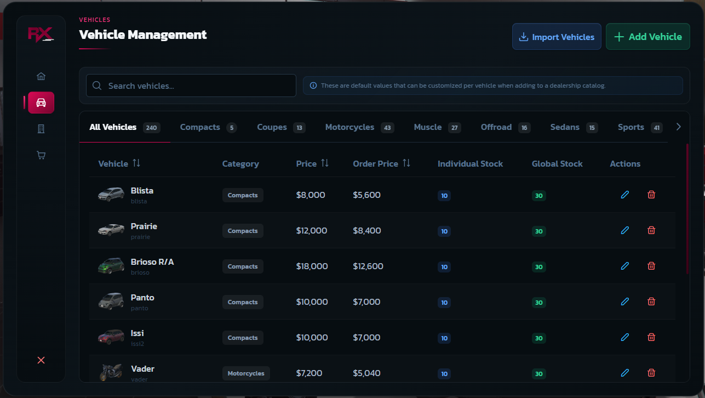Viewport: 705px width, 398px height.
Task: Open the dealership building icon in sidebar
Action: click(41, 129)
